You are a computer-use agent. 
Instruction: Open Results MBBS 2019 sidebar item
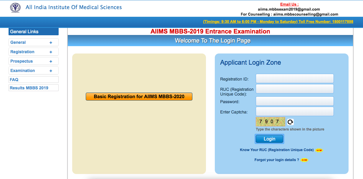coord(29,88)
